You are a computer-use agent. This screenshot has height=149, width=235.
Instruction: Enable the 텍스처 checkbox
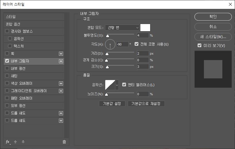coord(10,46)
